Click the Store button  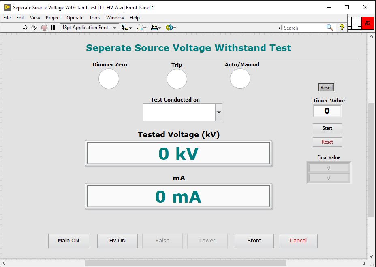pos(254,241)
